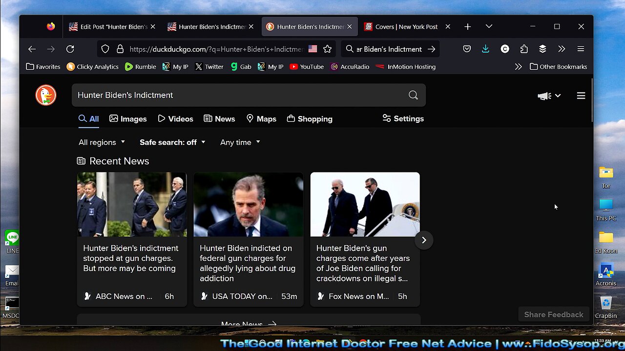The height and width of the screenshot is (351, 625).
Task: Advance news carousel with next arrow
Action: click(424, 240)
